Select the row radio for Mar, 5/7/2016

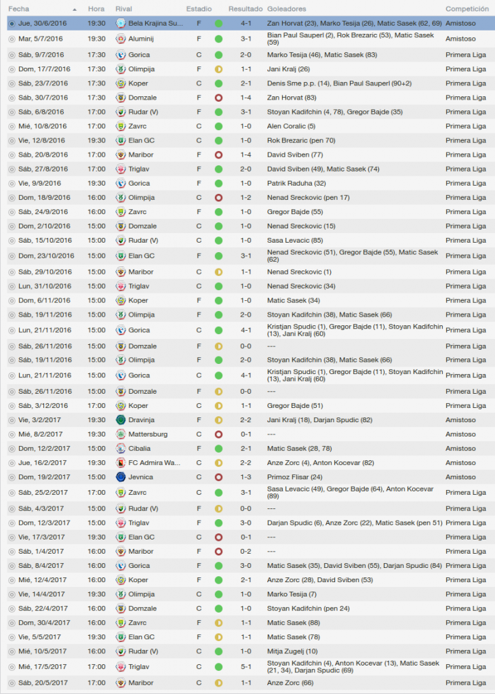pyautogui.click(x=12, y=39)
